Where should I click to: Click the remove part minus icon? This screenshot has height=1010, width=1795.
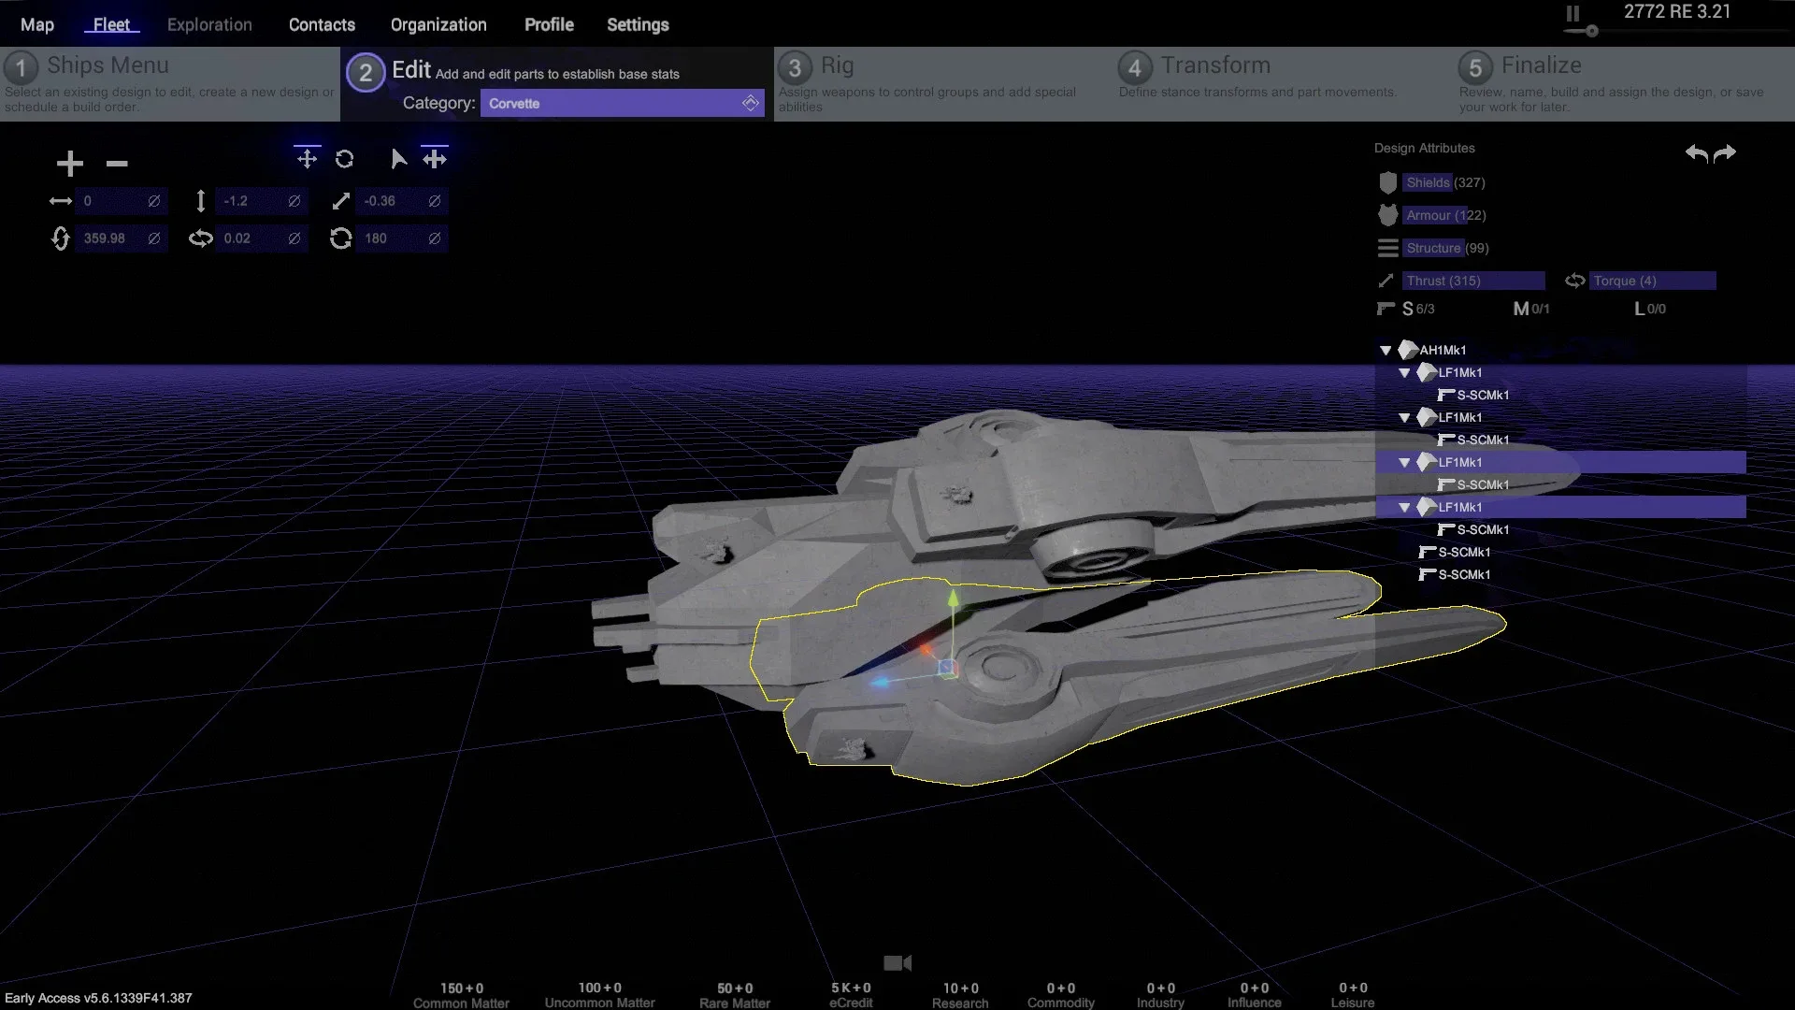tap(117, 164)
